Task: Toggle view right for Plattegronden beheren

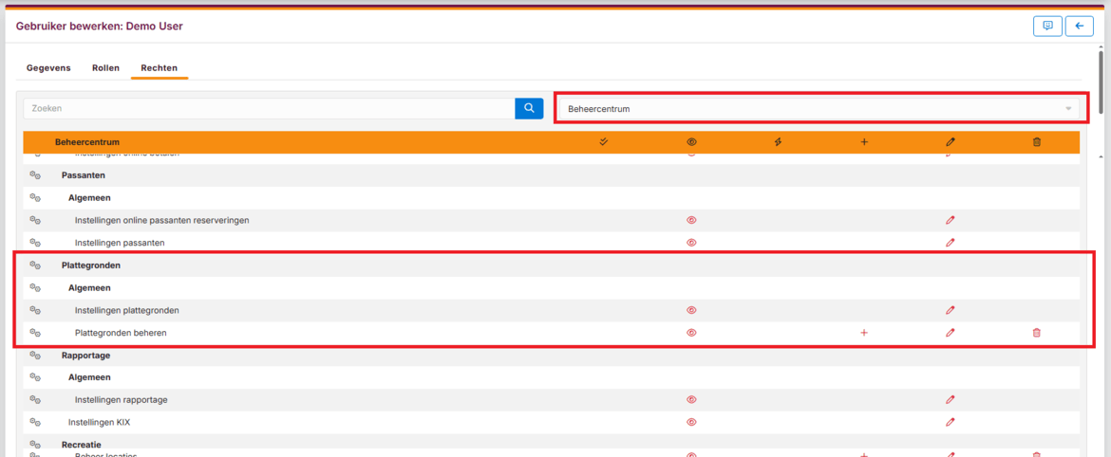Action: click(x=691, y=333)
